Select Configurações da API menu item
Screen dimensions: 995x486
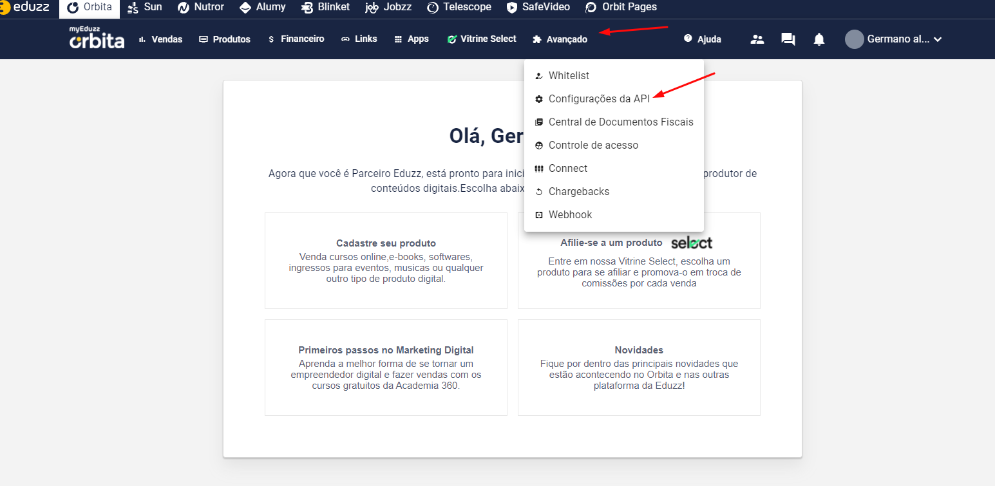(614, 99)
